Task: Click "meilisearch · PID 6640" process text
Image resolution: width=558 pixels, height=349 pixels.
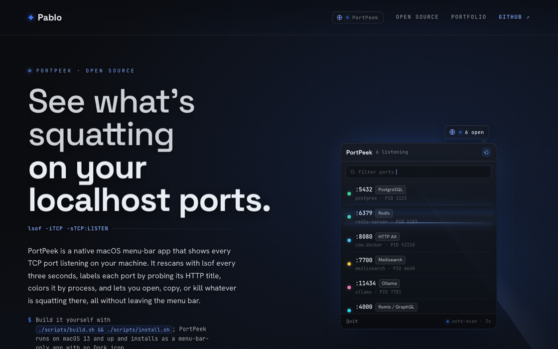Action: tap(385, 269)
